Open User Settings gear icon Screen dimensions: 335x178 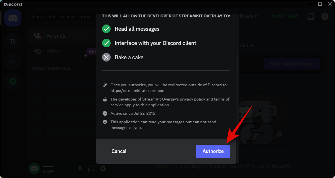pyautogui.click(x=103, y=169)
